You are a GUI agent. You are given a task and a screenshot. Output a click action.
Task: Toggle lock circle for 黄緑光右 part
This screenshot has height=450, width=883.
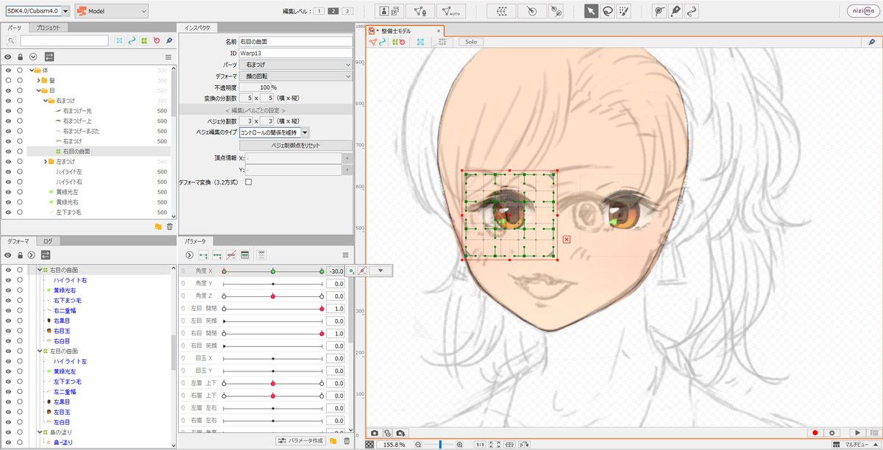(x=21, y=202)
